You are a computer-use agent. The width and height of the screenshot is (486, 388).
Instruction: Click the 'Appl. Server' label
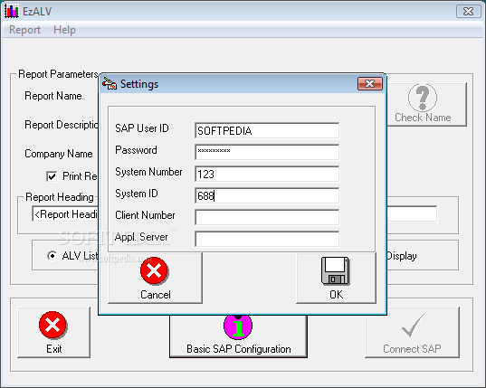pos(141,237)
